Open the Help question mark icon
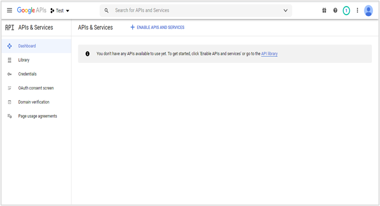The image size is (380, 206). pos(335,11)
